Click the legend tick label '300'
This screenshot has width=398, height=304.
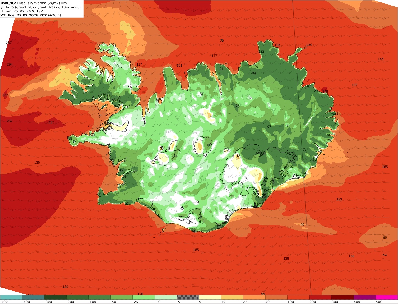click(x=335, y=302)
